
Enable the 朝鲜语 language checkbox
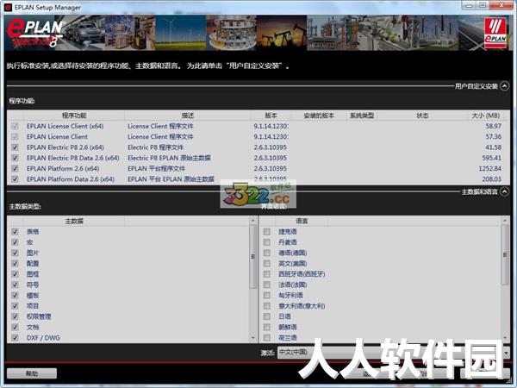[x=267, y=327]
